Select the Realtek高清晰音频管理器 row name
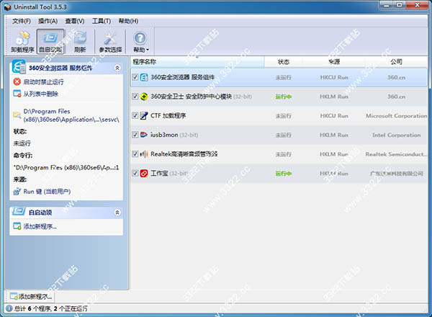Image resolution: width=432 pixels, height=317 pixels. pyautogui.click(x=184, y=153)
